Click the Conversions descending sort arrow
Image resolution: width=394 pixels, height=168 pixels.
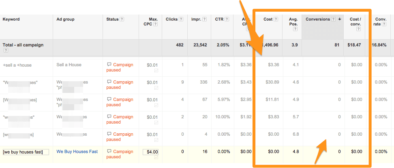[x=340, y=19]
